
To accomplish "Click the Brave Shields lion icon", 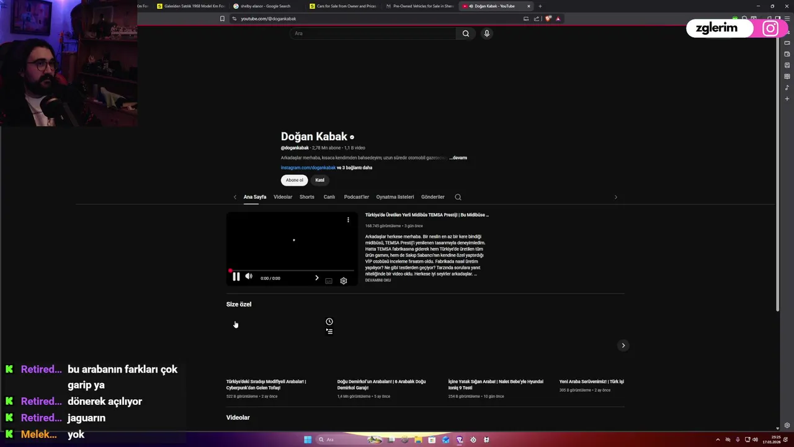I will pyautogui.click(x=548, y=19).
